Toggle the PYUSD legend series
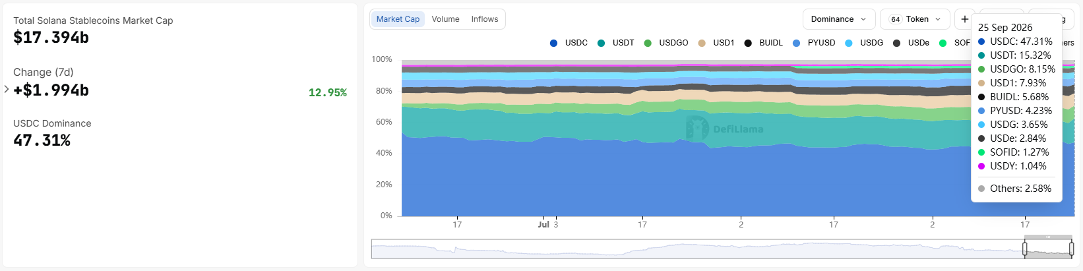 tap(814, 43)
